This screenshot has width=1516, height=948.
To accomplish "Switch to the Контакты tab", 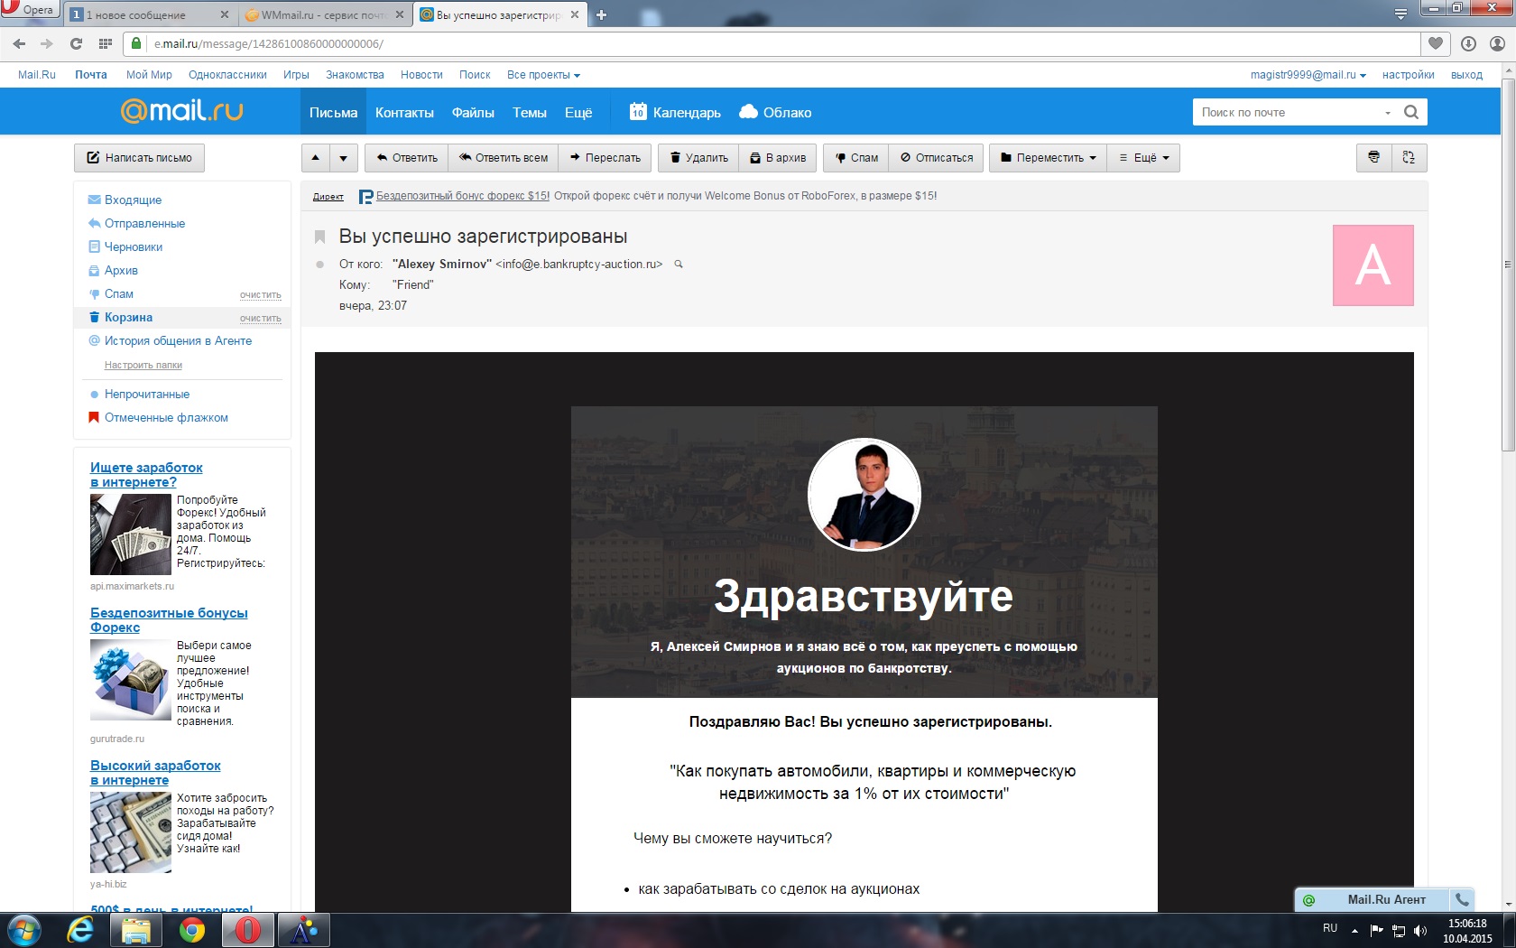I will (x=404, y=113).
